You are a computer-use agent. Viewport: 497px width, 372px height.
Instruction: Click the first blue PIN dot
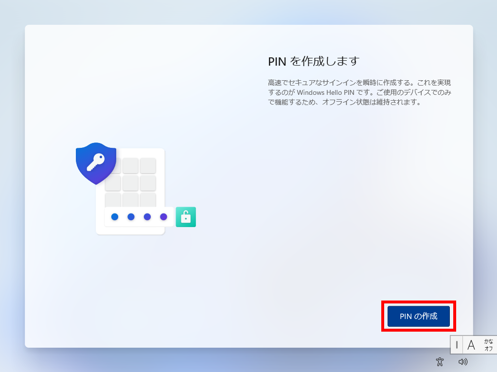tap(115, 217)
